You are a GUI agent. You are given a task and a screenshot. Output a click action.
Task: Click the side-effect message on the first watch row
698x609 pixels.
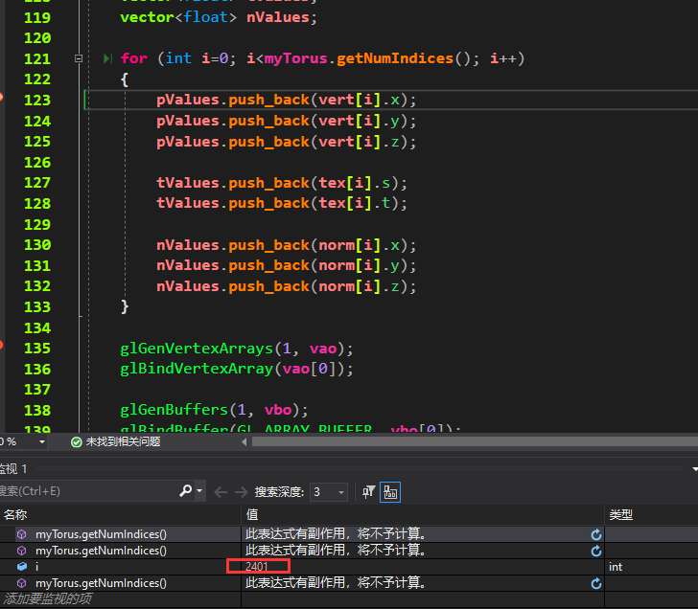[x=337, y=533]
